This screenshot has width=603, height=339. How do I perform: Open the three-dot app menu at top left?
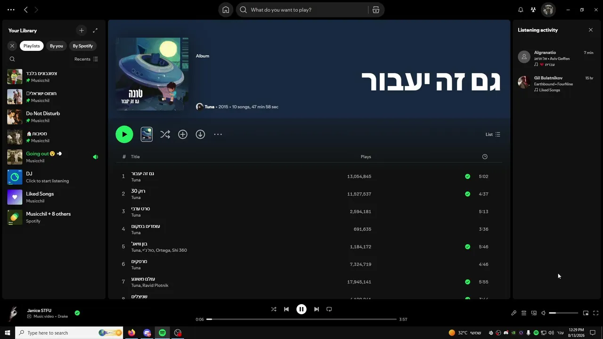coord(11,10)
